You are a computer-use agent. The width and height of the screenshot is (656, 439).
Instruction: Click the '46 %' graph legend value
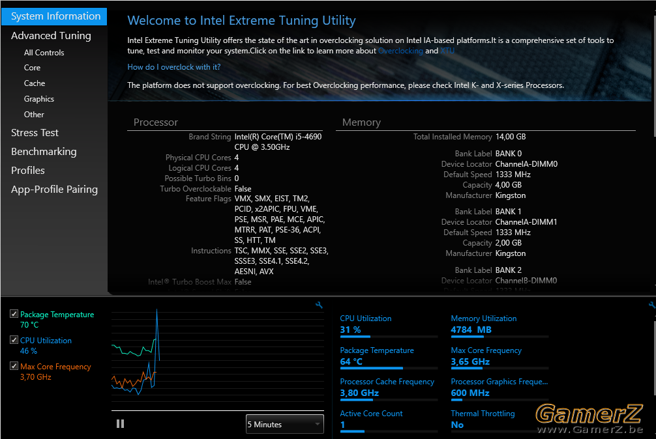click(29, 351)
